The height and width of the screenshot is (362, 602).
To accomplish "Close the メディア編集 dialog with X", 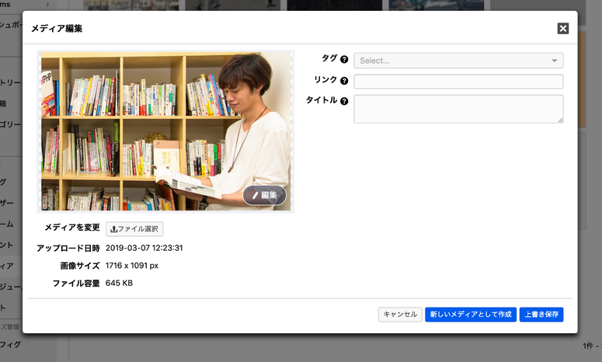I will click(563, 28).
